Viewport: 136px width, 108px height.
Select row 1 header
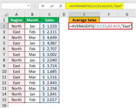tap(4, 20)
